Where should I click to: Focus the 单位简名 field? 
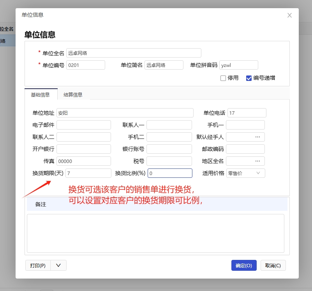pos(164,65)
